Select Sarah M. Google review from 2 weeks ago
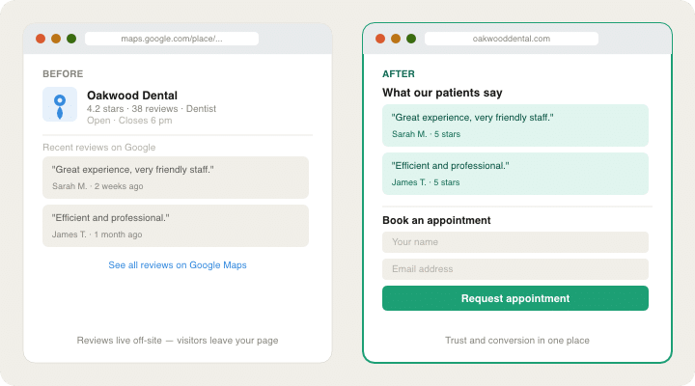 (x=176, y=177)
